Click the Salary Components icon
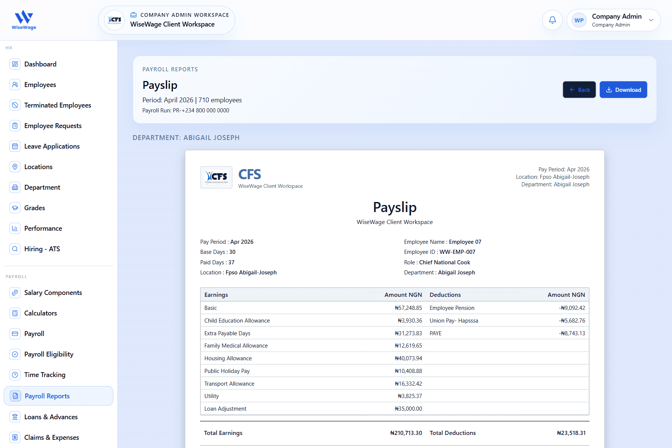This screenshot has height=448, width=672. click(x=15, y=293)
